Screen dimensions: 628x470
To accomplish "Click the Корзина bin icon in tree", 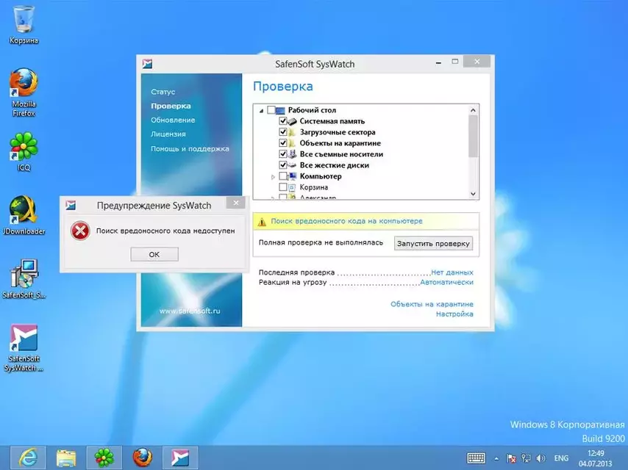I will tap(293, 187).
